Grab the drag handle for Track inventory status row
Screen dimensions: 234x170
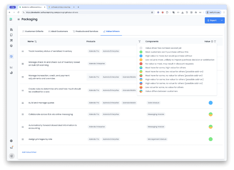pos(23,51)
